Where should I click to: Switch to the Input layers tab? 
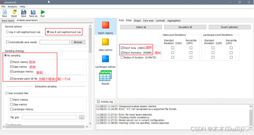point(8,21)
